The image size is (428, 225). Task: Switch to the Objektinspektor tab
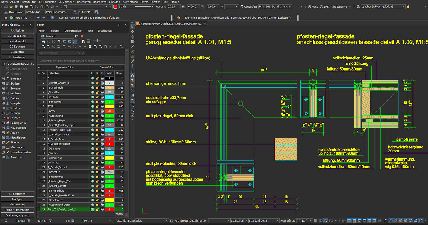(73, 31)
